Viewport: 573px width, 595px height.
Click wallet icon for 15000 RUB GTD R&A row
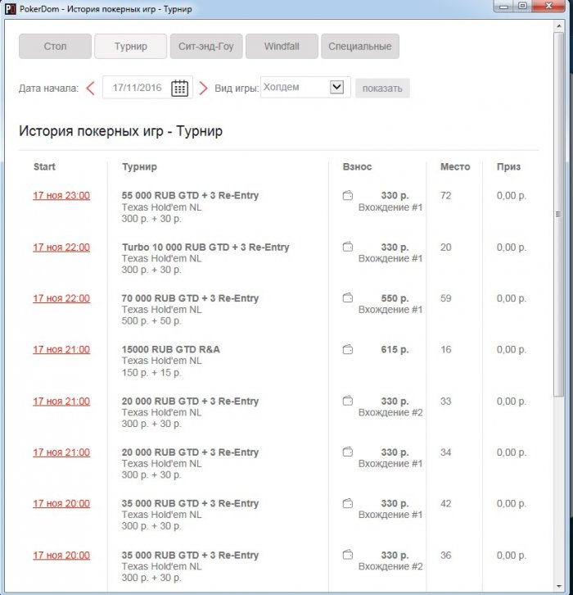point(348,349)
